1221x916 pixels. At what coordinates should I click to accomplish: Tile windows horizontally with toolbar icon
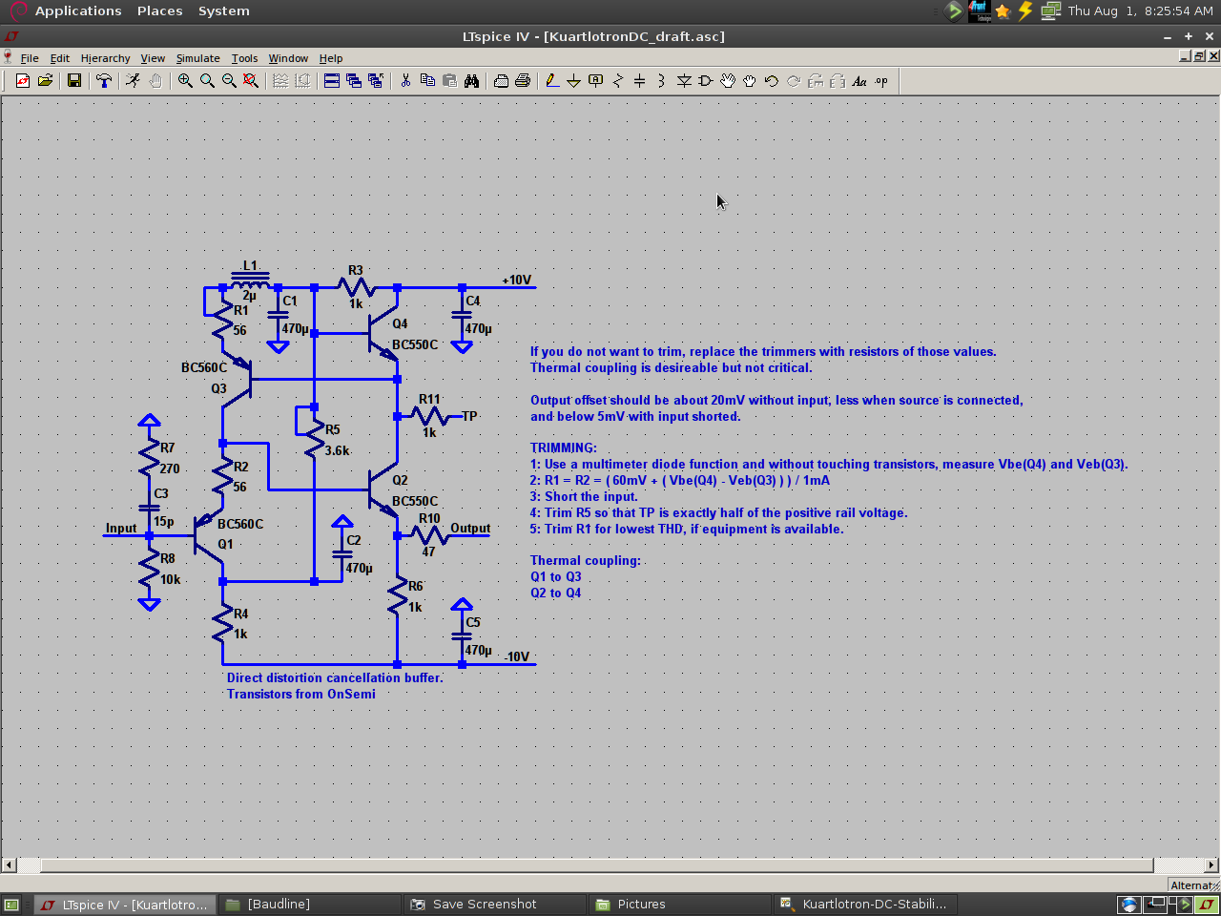332,81
